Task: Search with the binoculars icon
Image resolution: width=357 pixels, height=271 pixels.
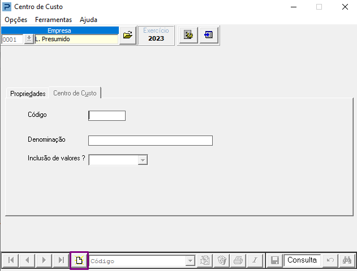Action: coord(347,260)
